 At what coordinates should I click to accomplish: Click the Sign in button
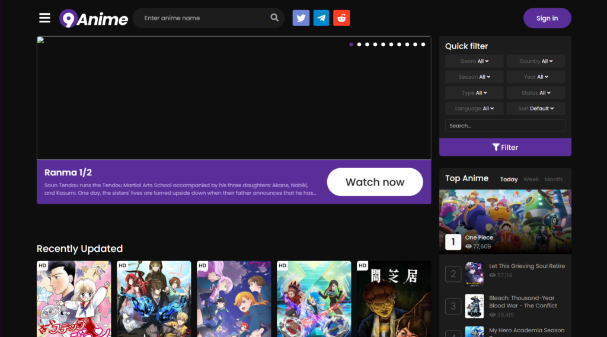547,18
